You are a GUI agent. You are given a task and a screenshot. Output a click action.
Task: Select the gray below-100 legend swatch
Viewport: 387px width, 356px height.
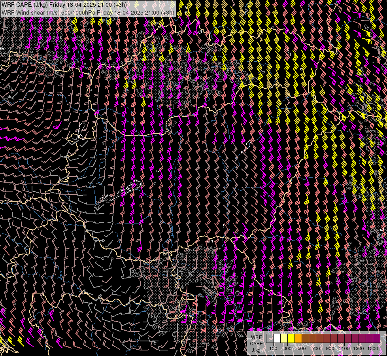[270, 339]
